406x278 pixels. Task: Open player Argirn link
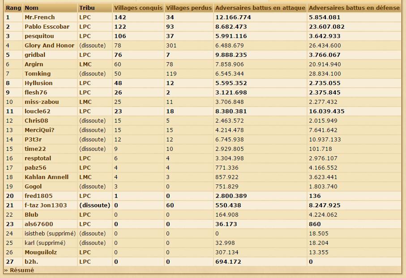point(34,64)
